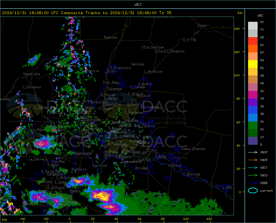Click the 'dBZ' heading above the color scale
The width and height of the screenshot is (276, 223).
pyautogui.click(x=260, y=15)
